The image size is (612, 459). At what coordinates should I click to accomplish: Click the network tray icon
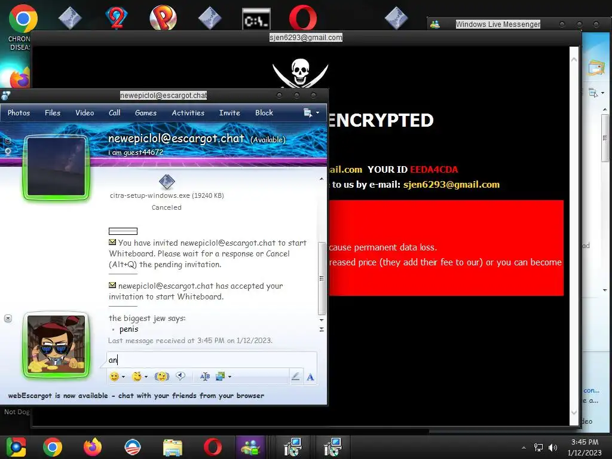(x=538, y=448)
